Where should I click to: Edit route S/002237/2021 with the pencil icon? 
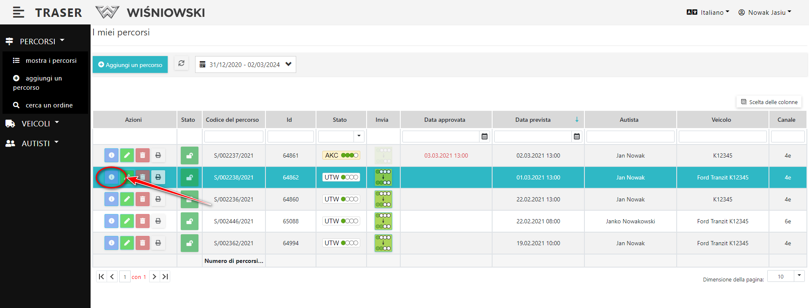pyautogui.click(x=127, y=155)
